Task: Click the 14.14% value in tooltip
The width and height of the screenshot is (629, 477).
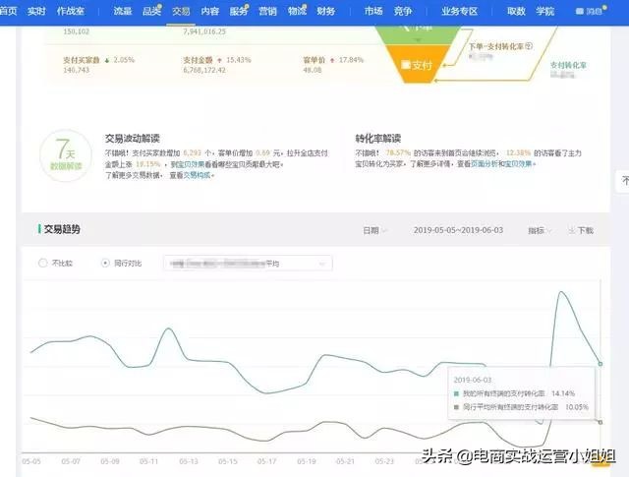Action: [563, 393]
